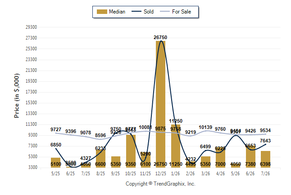
Task: Click the 29300 y-axis tick label
Action: point(31,27)
